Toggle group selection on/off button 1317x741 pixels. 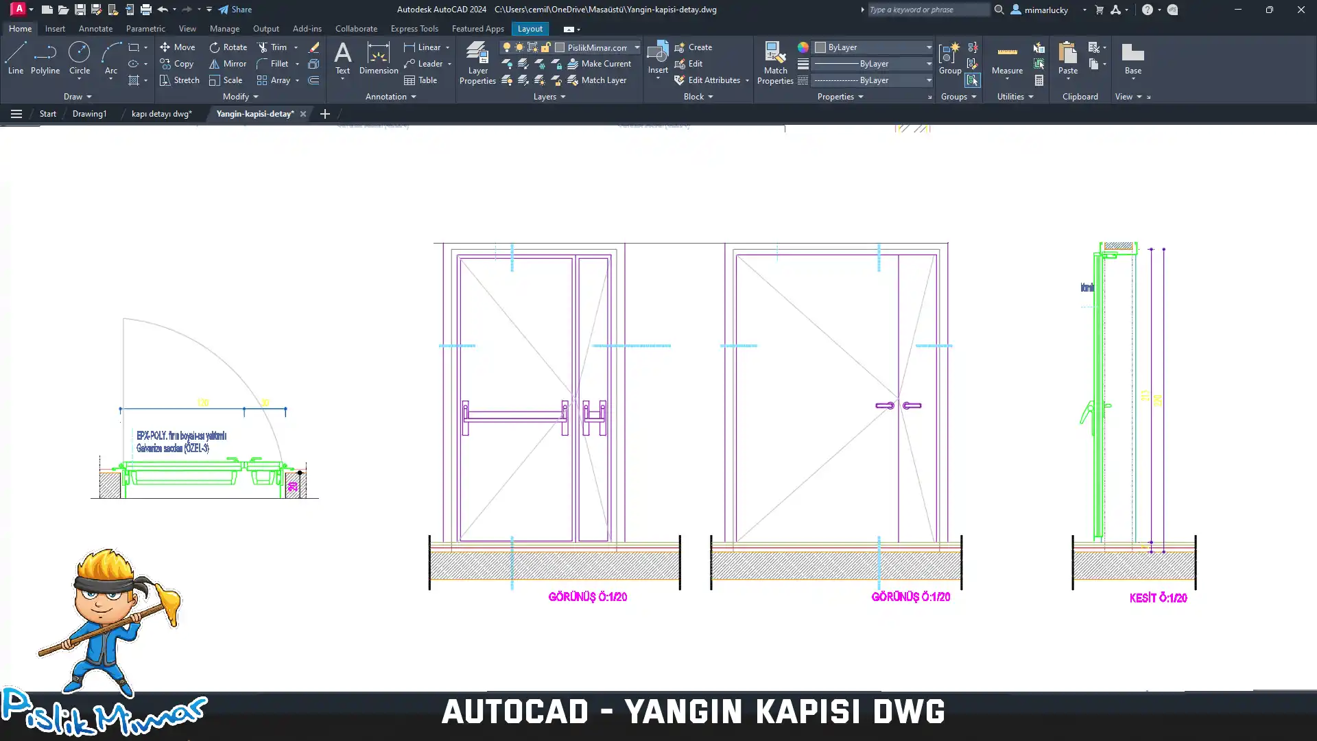click(x=973, y=80)
